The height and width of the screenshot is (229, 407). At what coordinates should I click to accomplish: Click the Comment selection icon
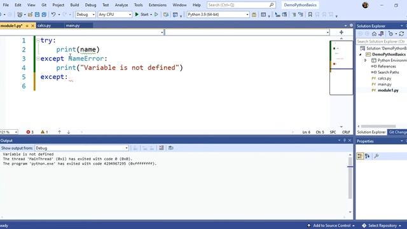tap(294, 15)
